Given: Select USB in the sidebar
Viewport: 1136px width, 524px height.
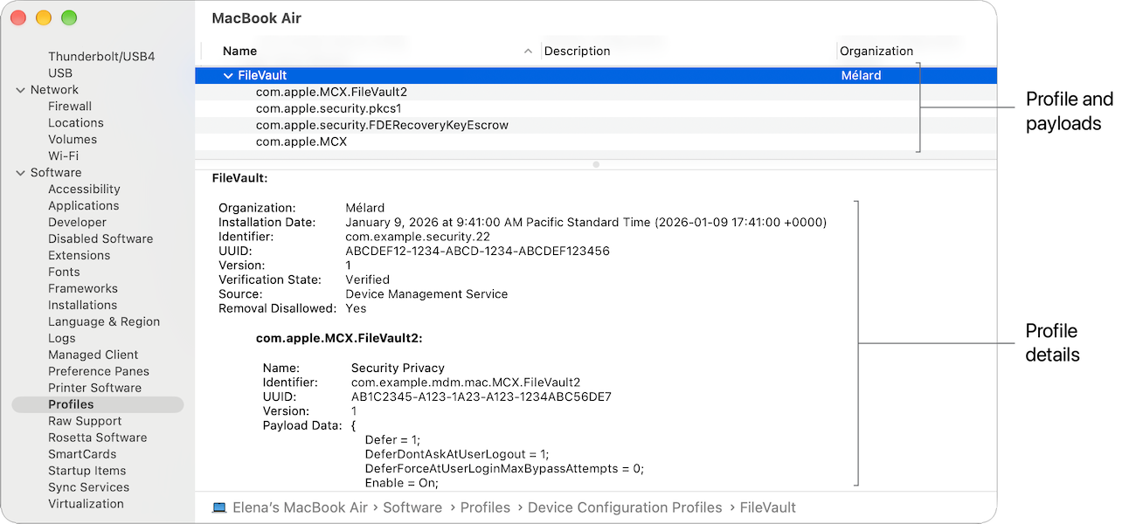Looking at the screenshot, I should click(60, 73).
